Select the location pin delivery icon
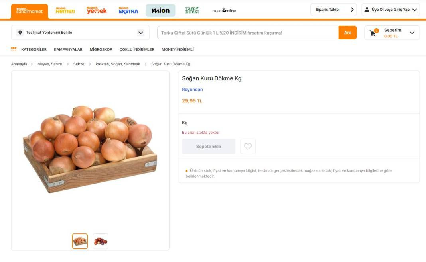 click(x=20, y=33)
